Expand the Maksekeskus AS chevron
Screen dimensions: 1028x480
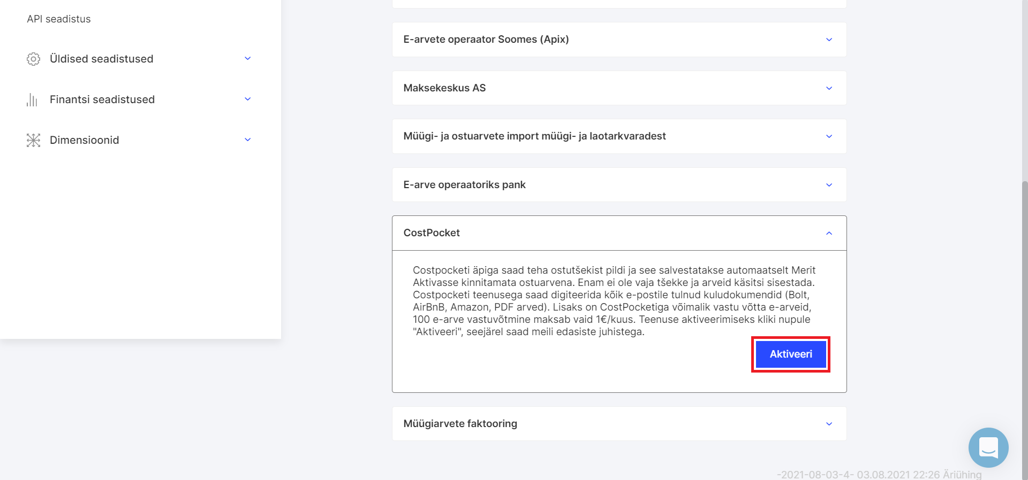click(x=829, y=88)
